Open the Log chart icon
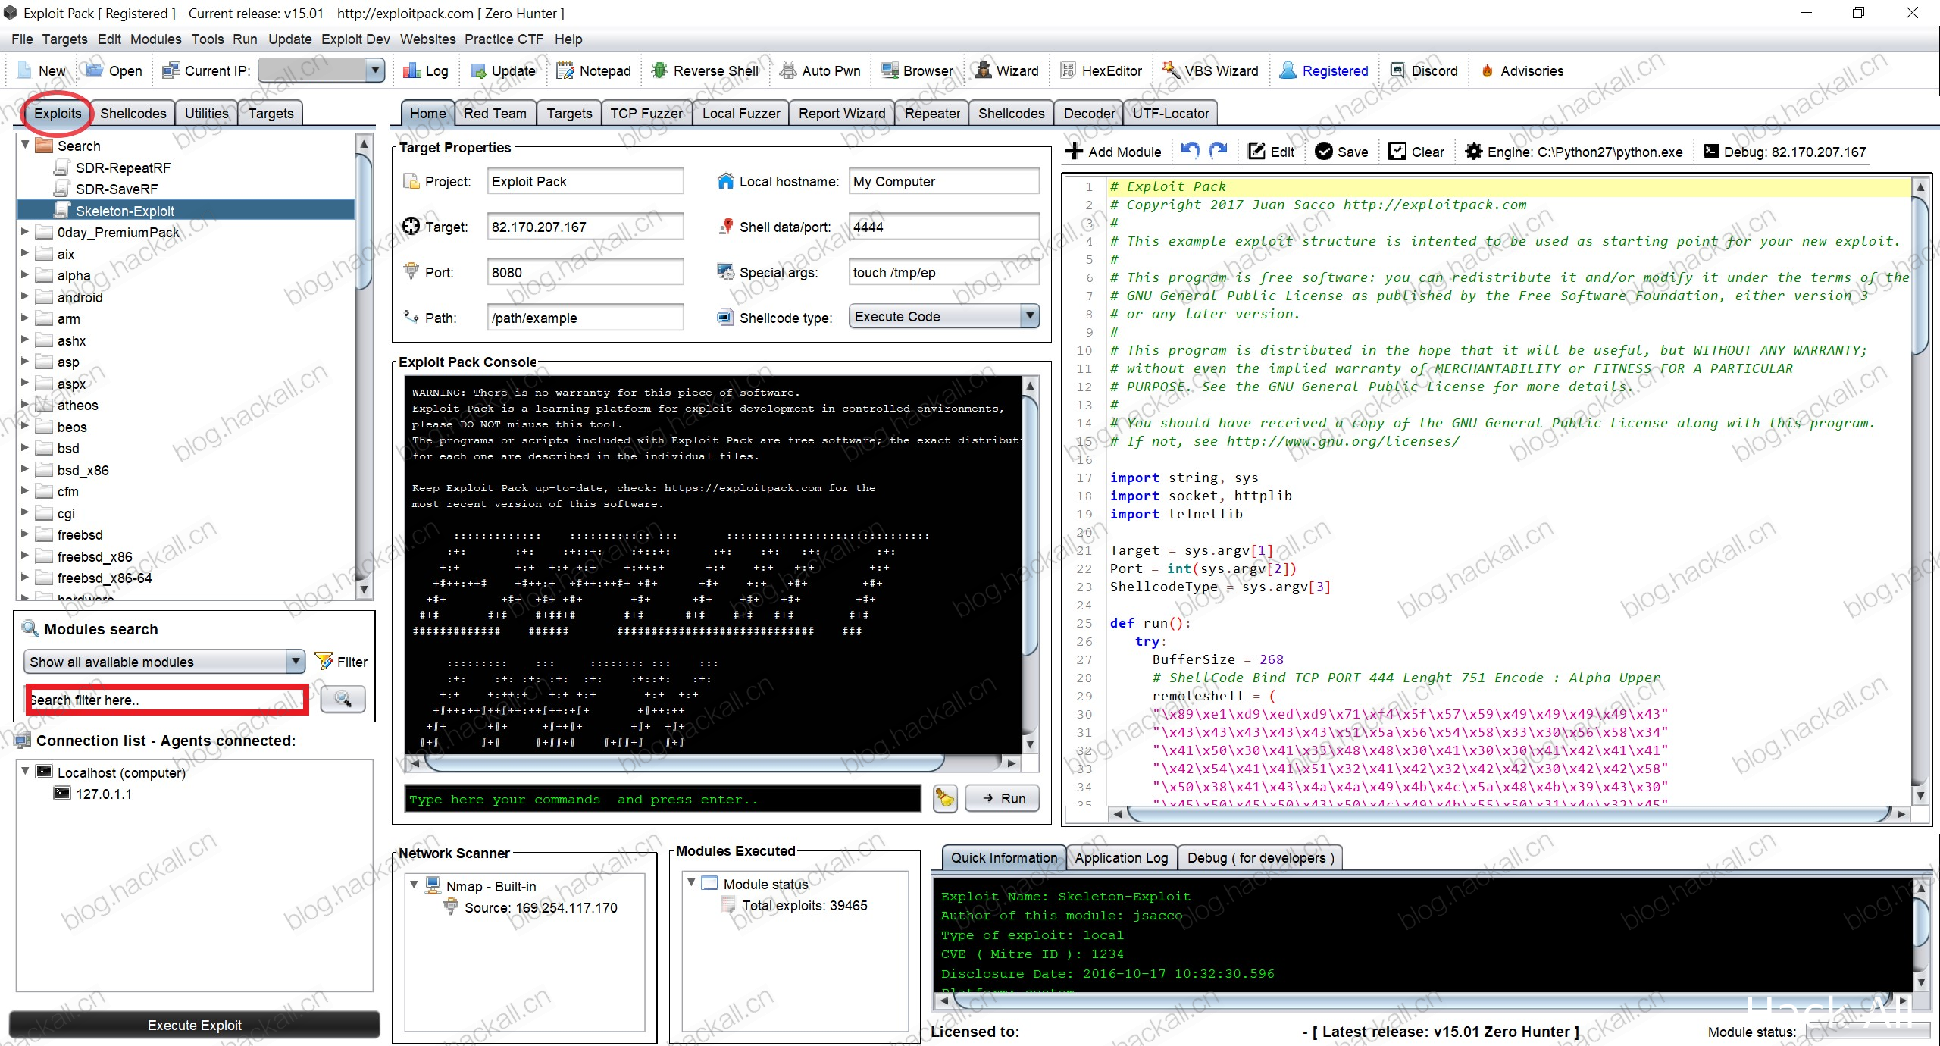 [411, 70]
